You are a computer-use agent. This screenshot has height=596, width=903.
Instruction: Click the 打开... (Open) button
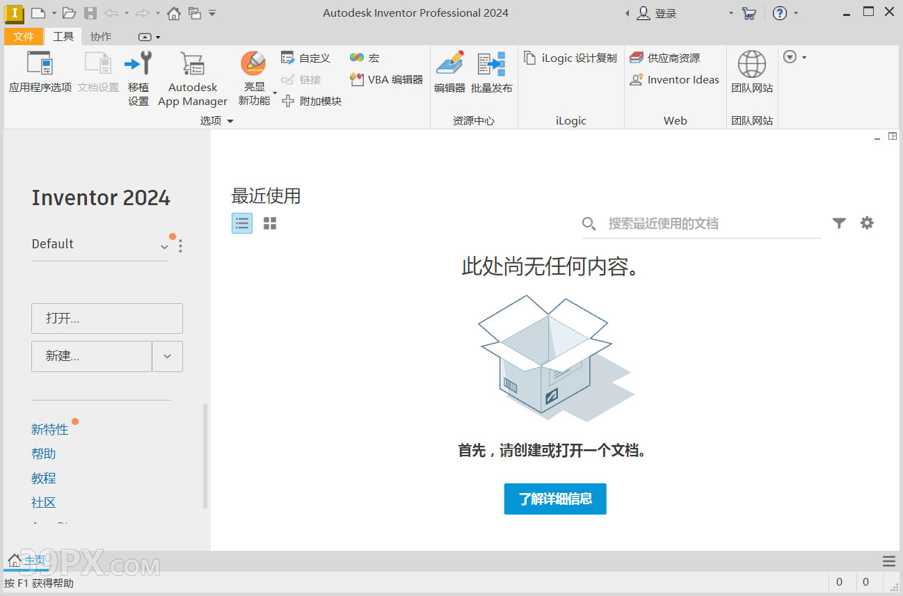107,319
